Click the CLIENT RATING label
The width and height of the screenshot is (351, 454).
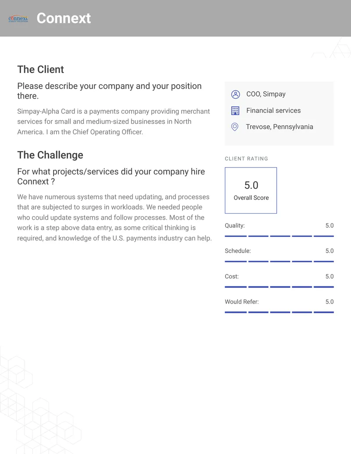(x=247, y=159)
